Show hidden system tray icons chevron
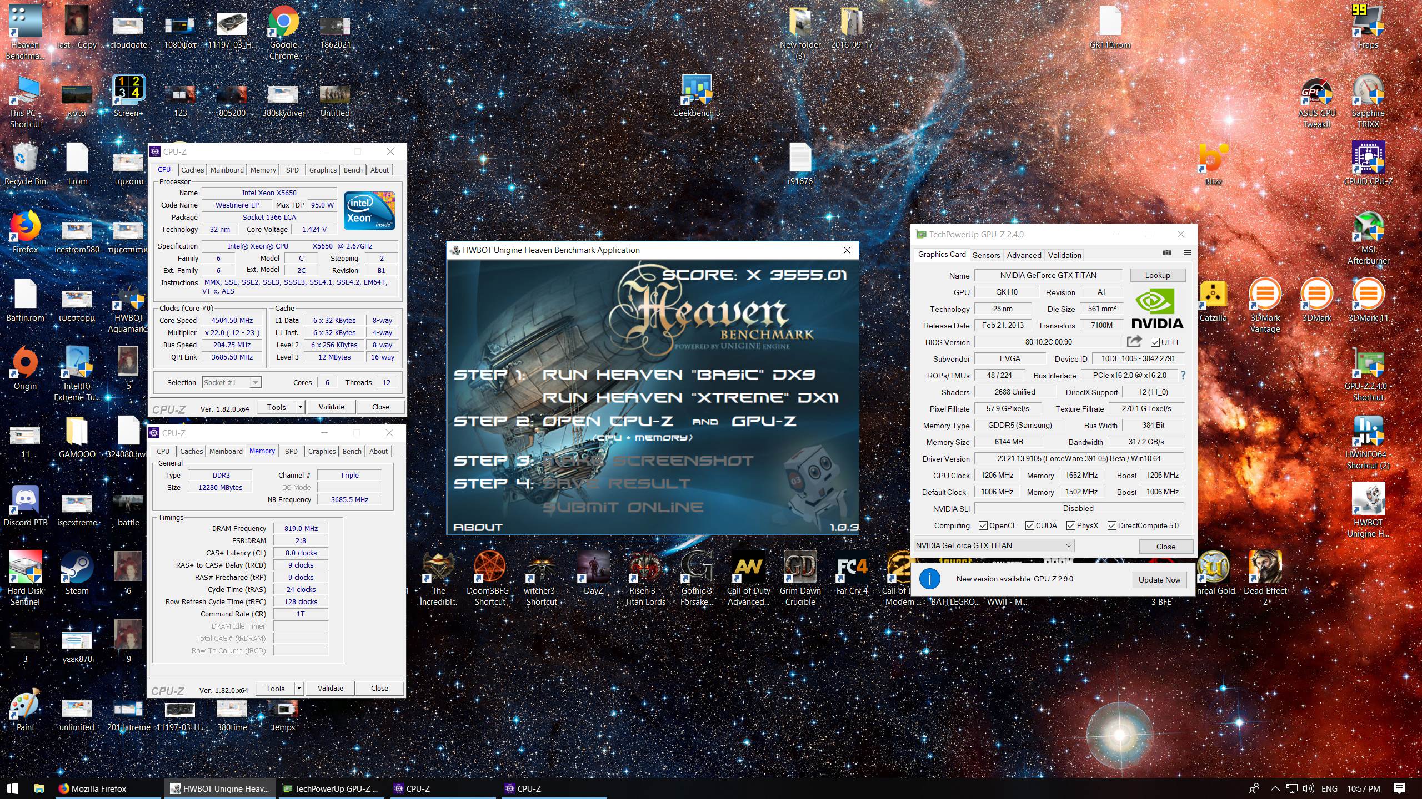Image resolution: width=1422 pixels, height=799 pixels. 1275,788
